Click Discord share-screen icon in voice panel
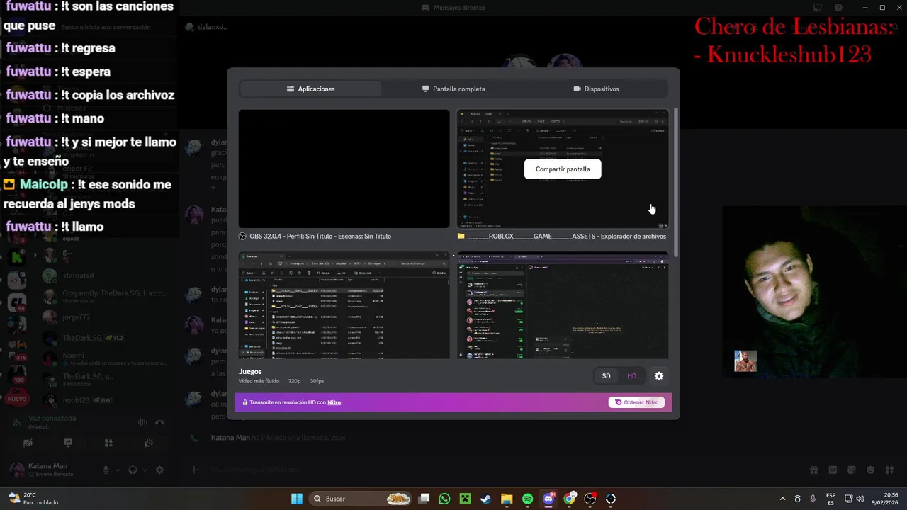The height and width of the screenshot is (510, 907). (68, 443)
